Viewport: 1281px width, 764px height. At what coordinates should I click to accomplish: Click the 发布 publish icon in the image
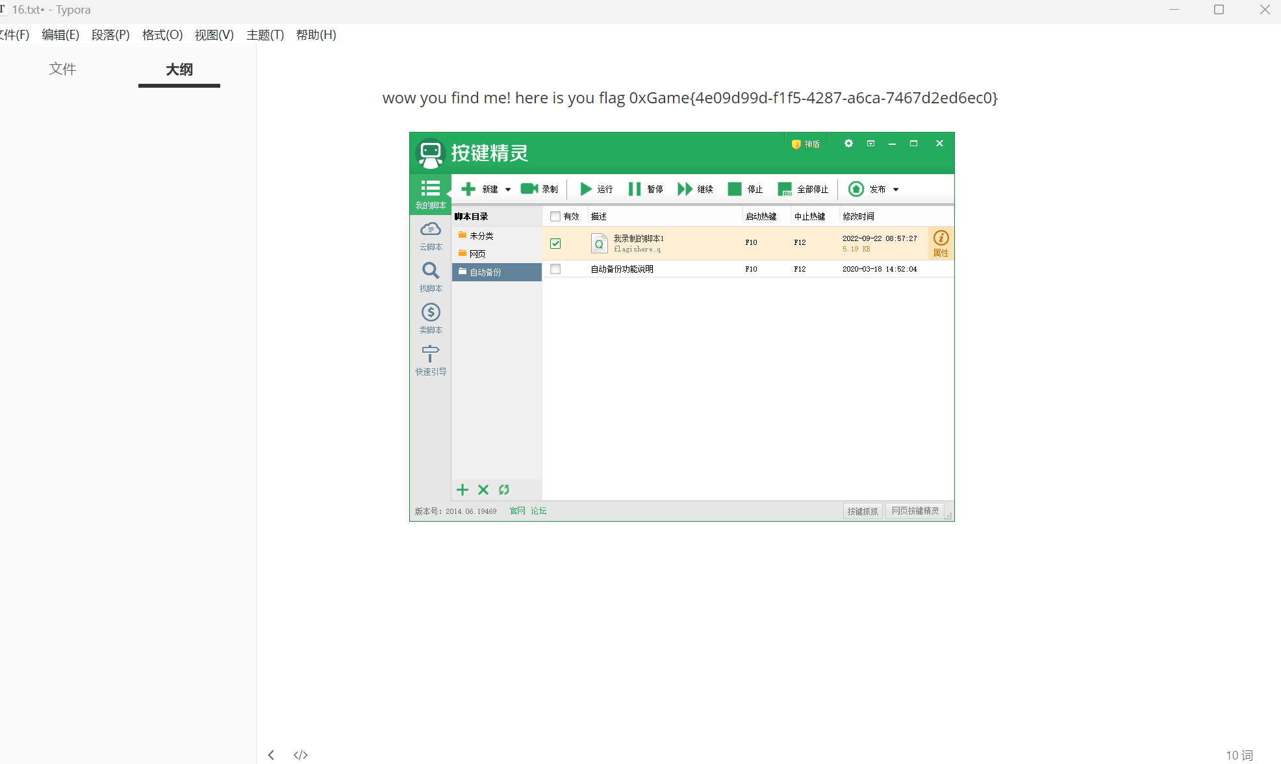tap(856, 189)
